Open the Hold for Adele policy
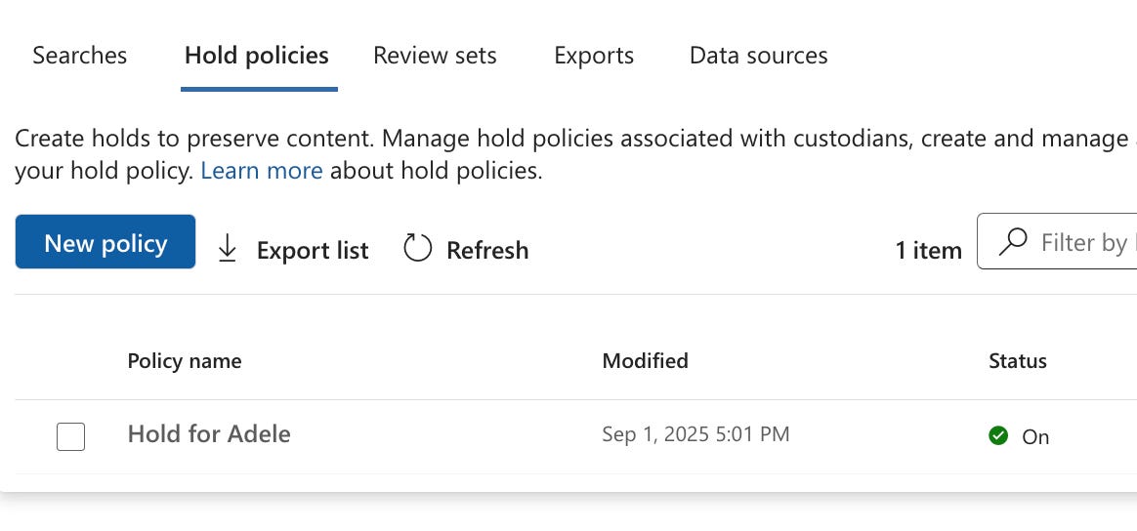Viewport: 1137px width, 531px height. [209, 433]
